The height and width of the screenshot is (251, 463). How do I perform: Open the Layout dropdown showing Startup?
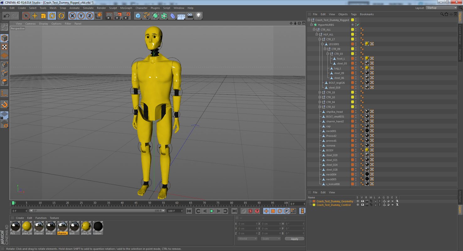point(442,8)
